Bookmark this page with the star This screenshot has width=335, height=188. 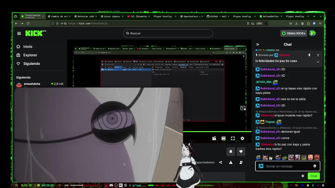[x=266, y=23]
